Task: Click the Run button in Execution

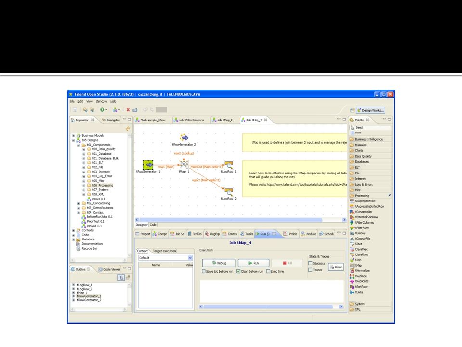Action: point(254,263)
